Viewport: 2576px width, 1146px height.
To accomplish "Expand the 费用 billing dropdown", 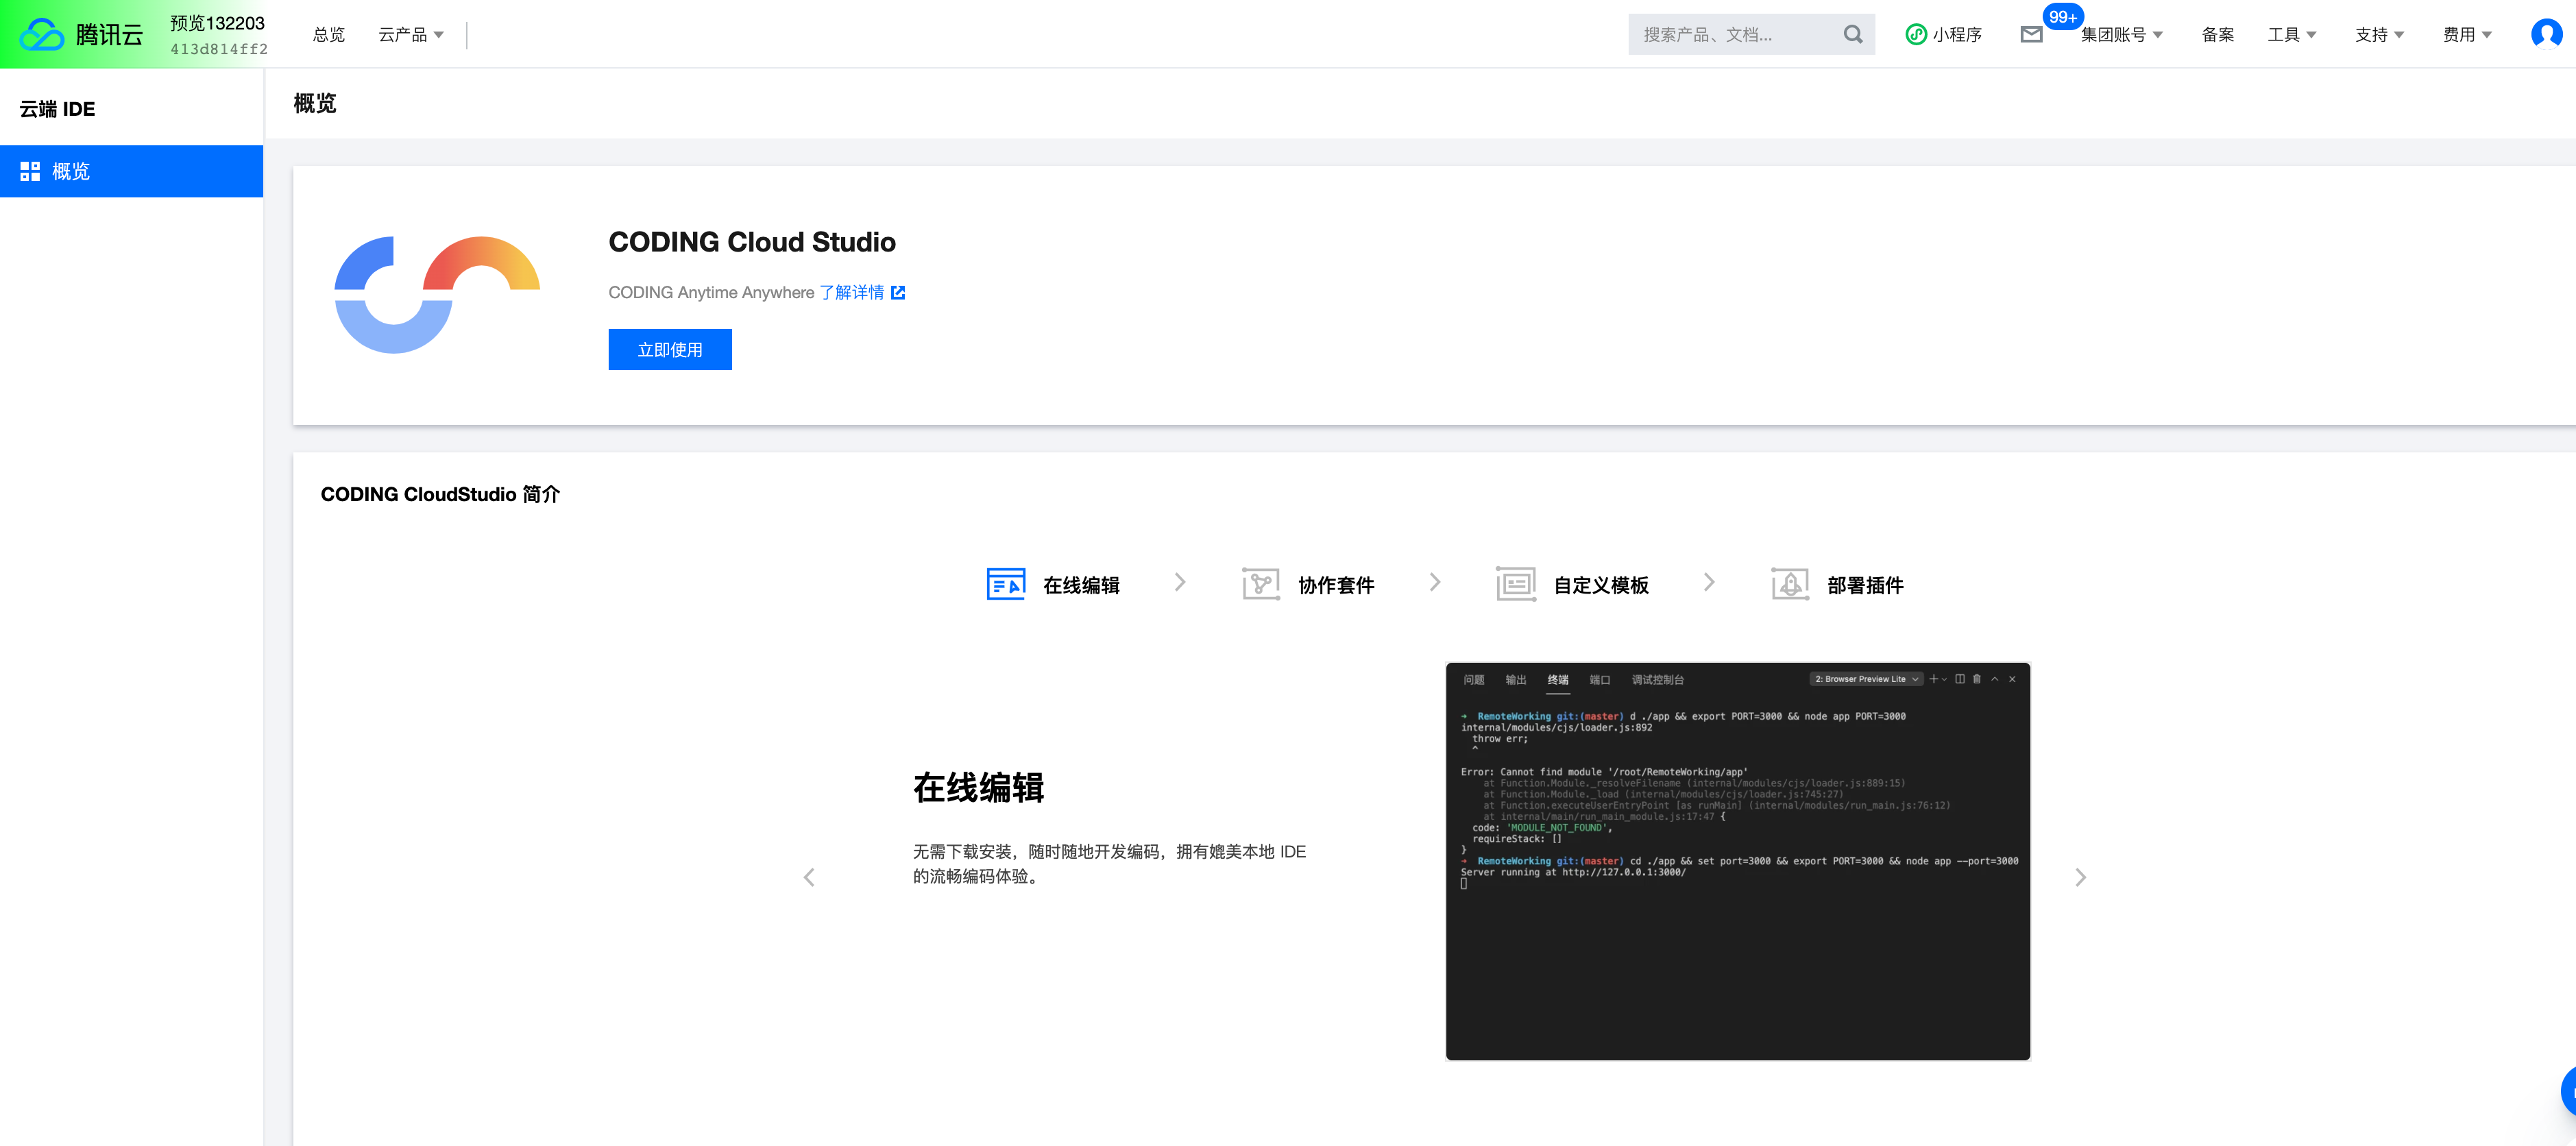I will click(2467, 35).
